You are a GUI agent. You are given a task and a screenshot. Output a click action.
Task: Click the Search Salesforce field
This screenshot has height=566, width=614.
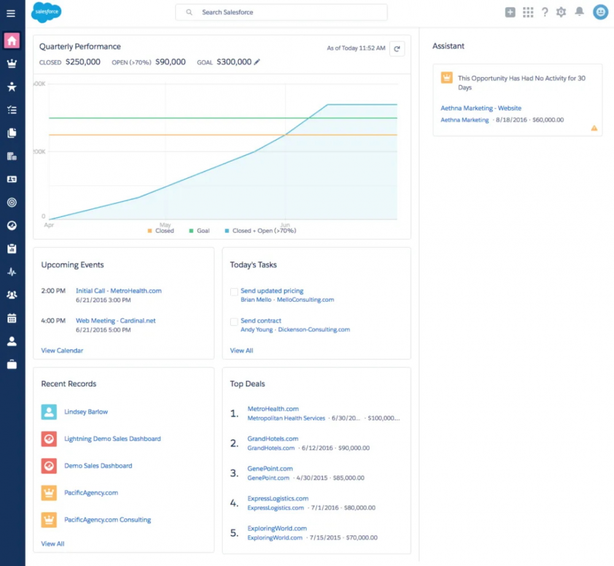tap(281, 12)
